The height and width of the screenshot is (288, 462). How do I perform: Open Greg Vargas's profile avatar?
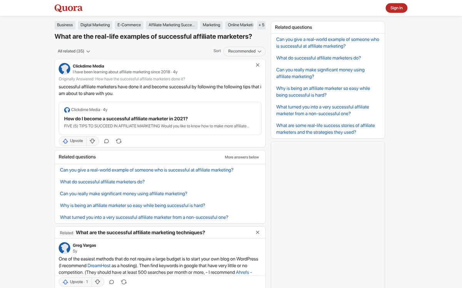[x=64, y=248]
